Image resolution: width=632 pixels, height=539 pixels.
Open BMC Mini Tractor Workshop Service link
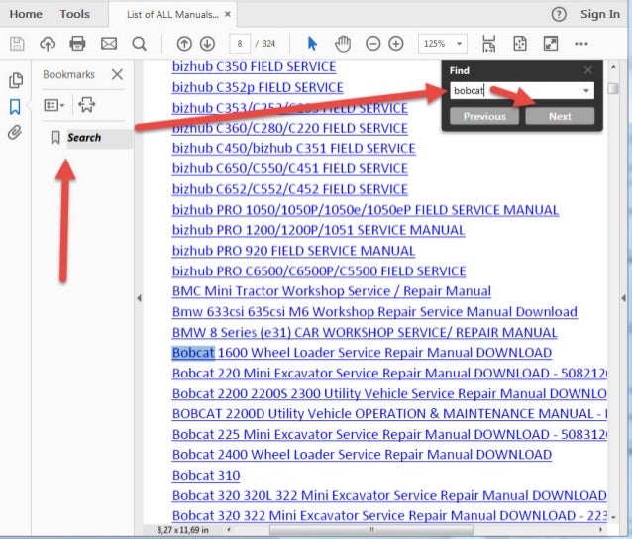tap(332, 291)
